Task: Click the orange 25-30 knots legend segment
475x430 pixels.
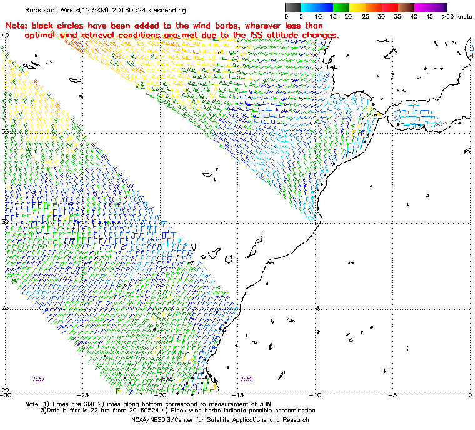Action: 374,7
